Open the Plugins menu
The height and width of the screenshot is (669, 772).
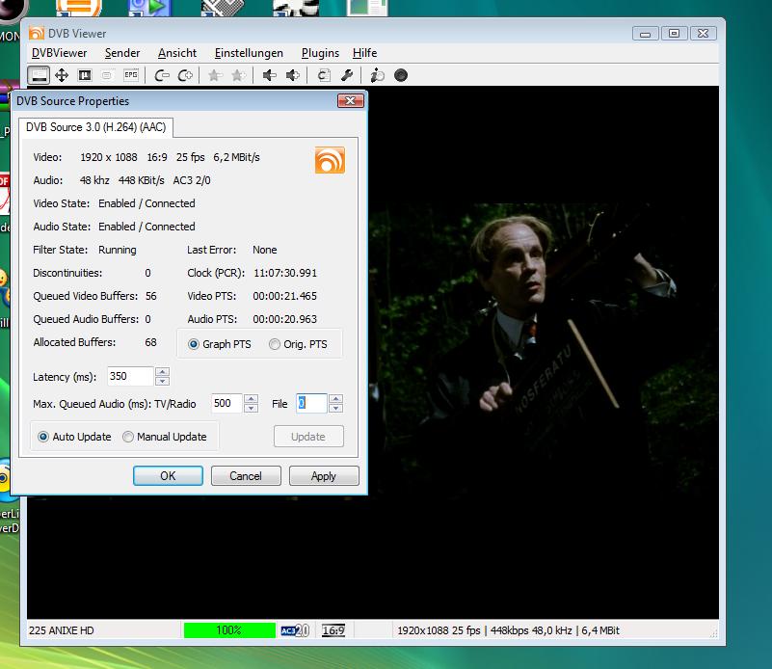click(320, 53)
